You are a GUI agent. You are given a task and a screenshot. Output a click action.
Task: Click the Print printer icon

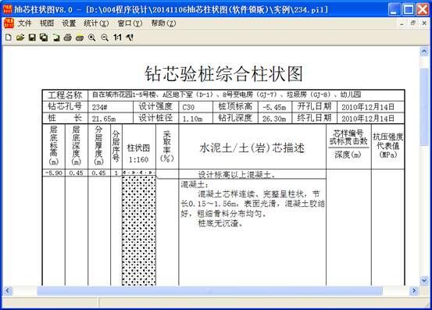coord(68,37)
